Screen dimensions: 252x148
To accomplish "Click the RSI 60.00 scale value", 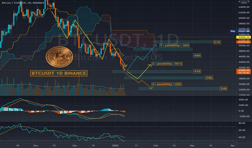I will (x=242, y=130).
